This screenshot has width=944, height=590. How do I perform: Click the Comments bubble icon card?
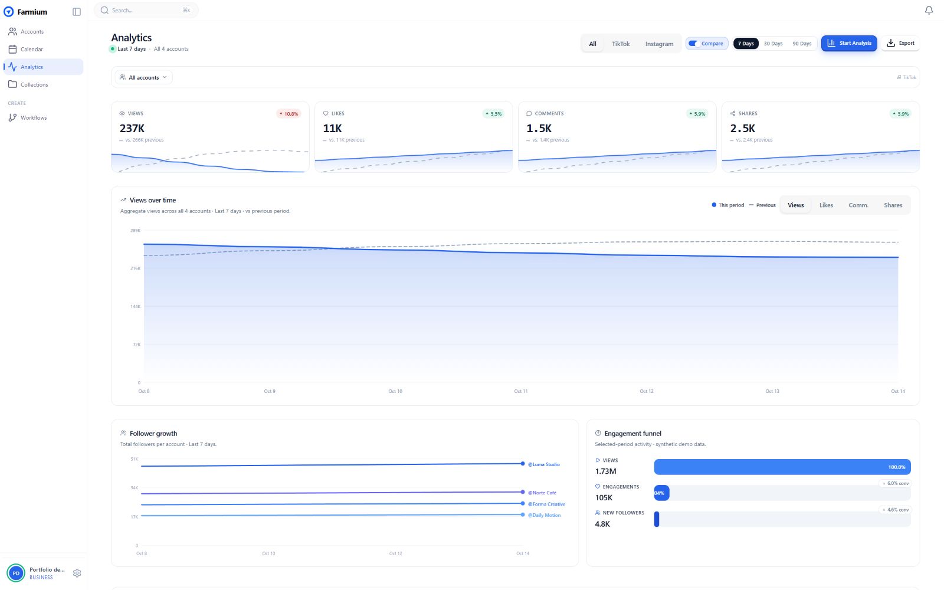coord(529,113)
